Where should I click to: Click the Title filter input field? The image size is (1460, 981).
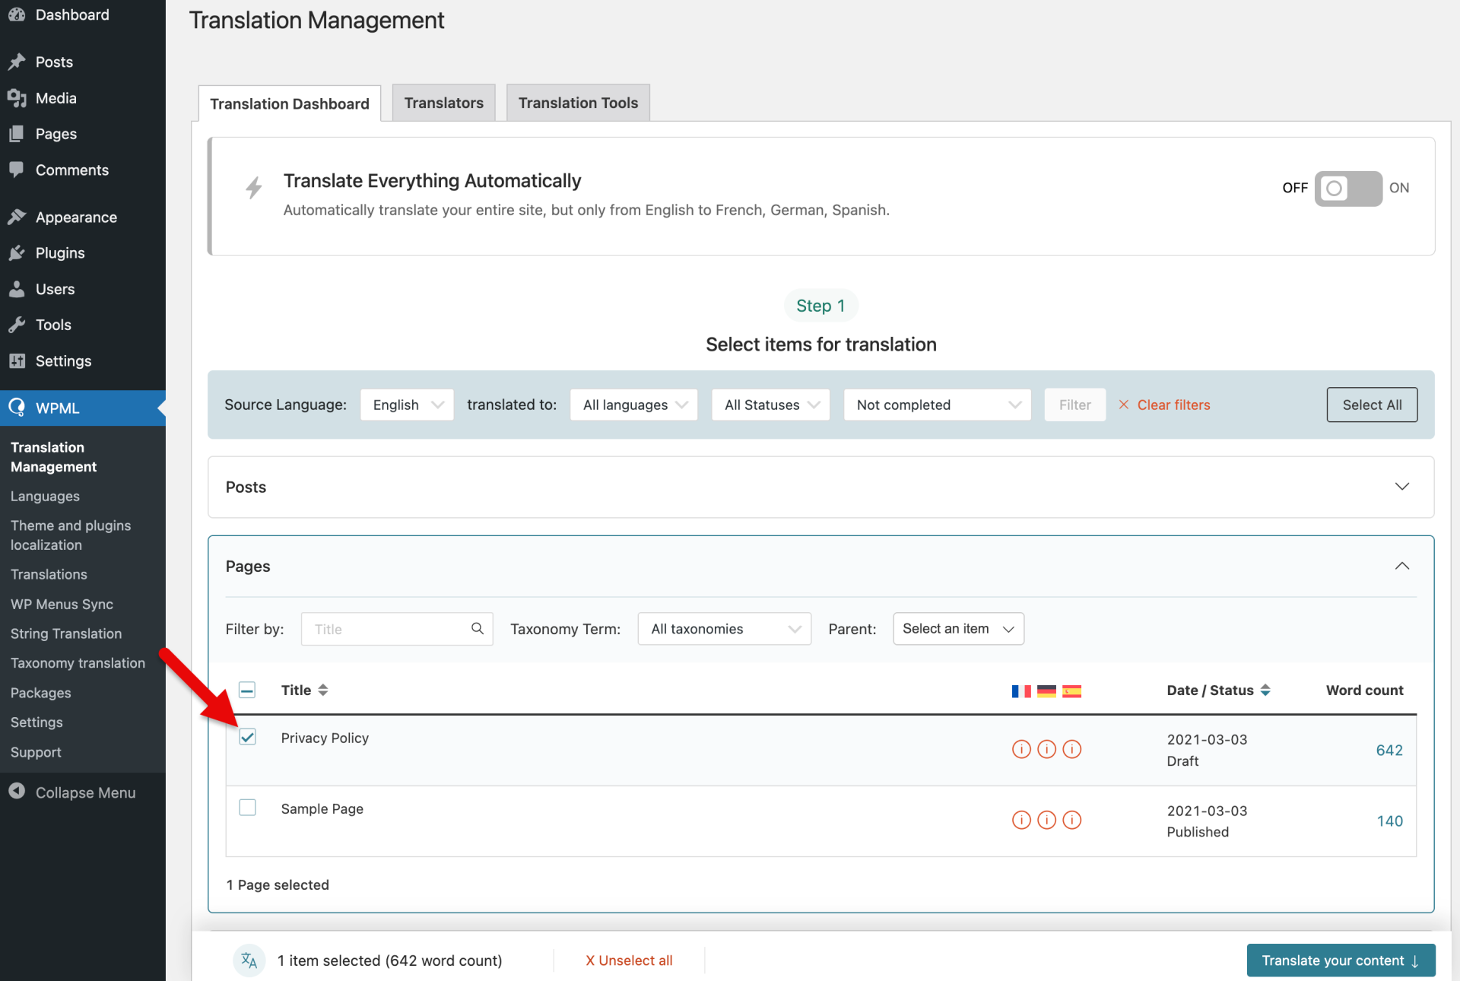[x=397, y=629]
